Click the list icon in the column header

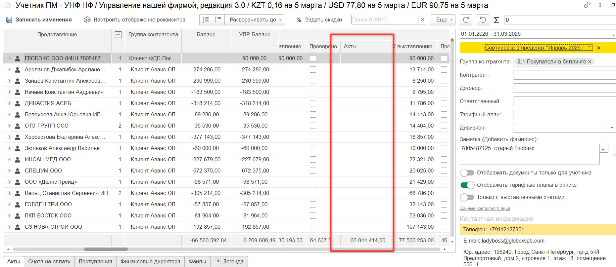pyautogui.click(x=118, y=35)
